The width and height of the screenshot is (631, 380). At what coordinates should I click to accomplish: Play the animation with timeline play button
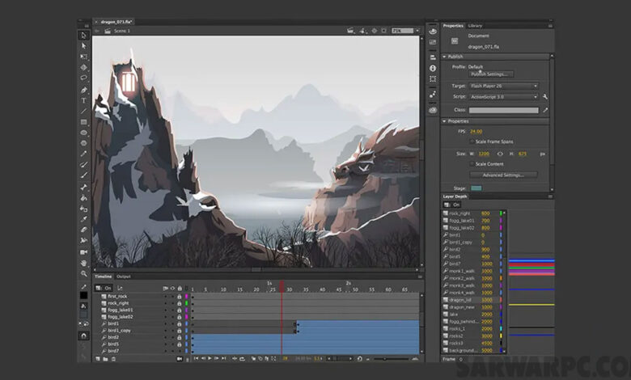coord(210,358)
